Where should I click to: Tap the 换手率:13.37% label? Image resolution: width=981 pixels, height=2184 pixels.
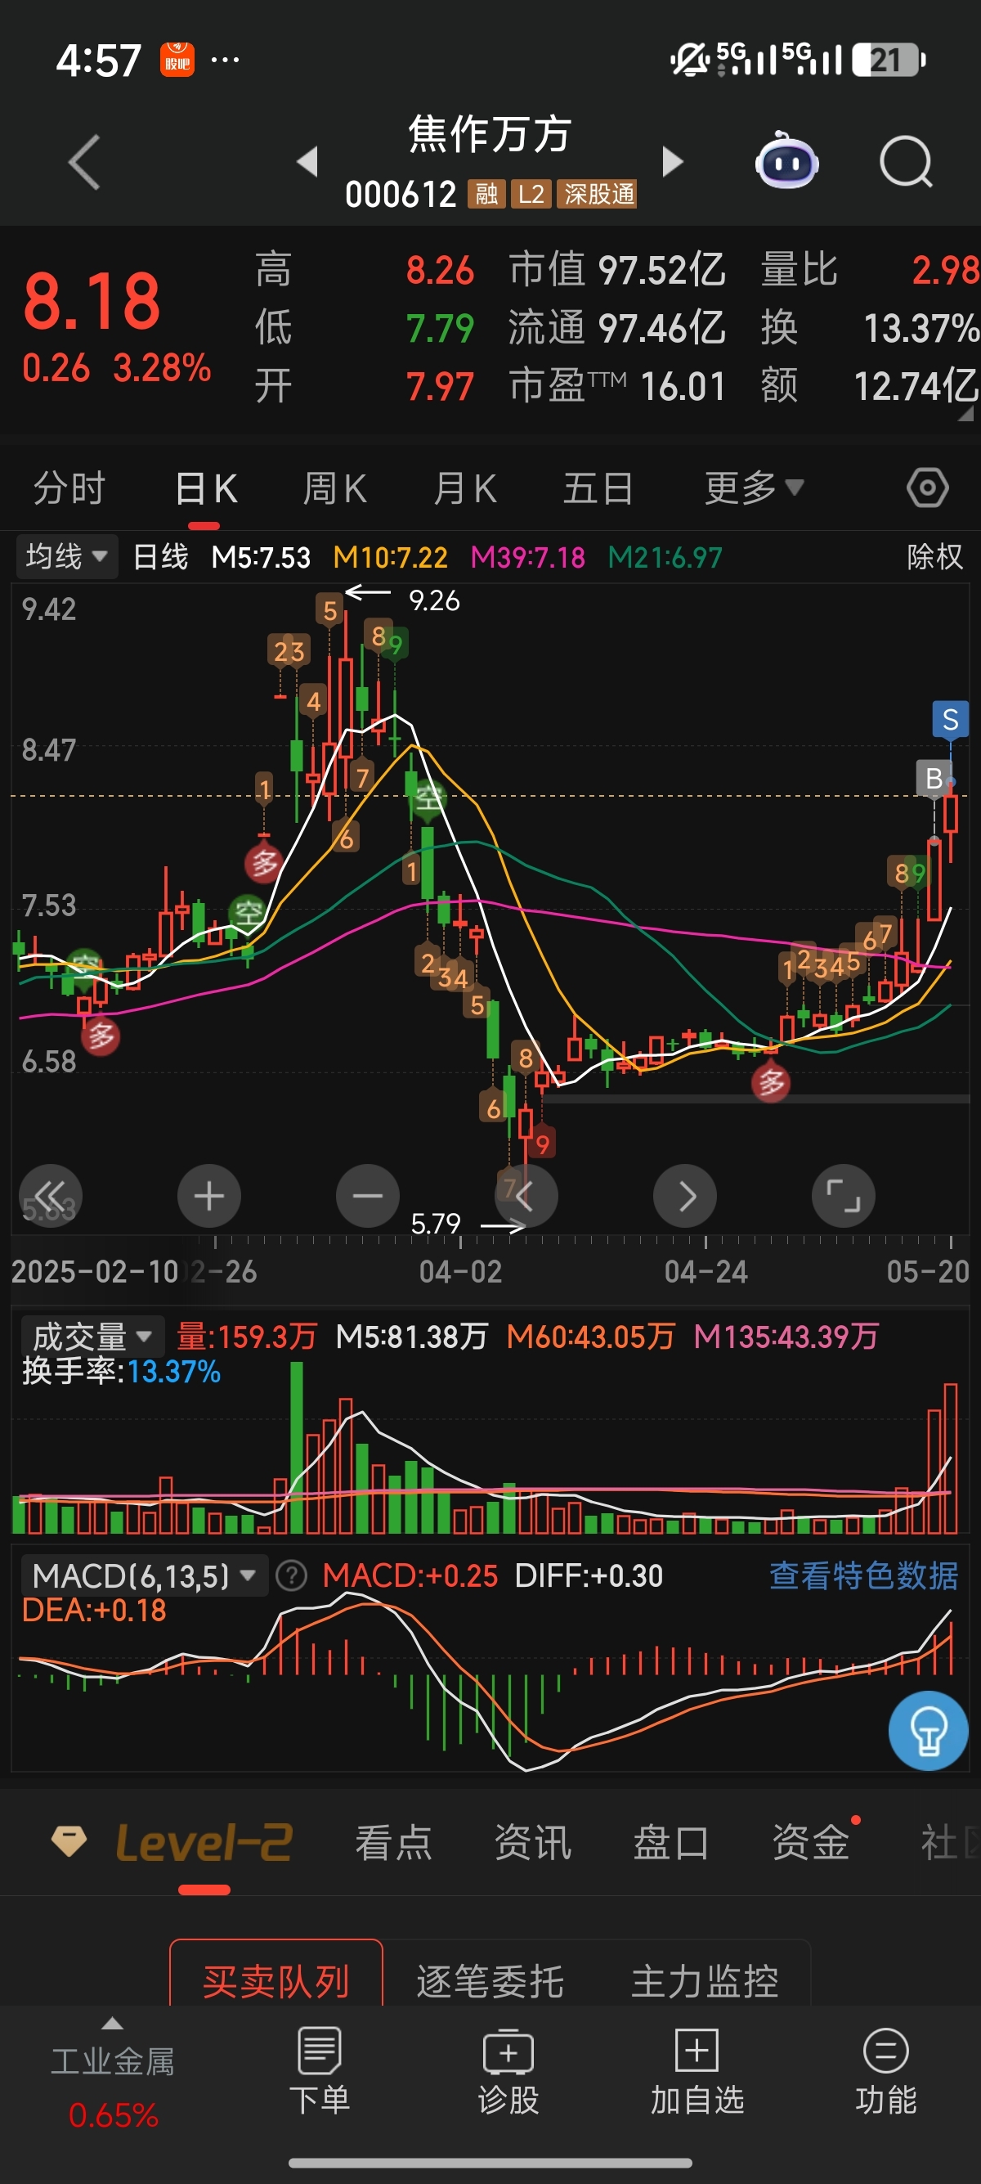point(121,1371)
